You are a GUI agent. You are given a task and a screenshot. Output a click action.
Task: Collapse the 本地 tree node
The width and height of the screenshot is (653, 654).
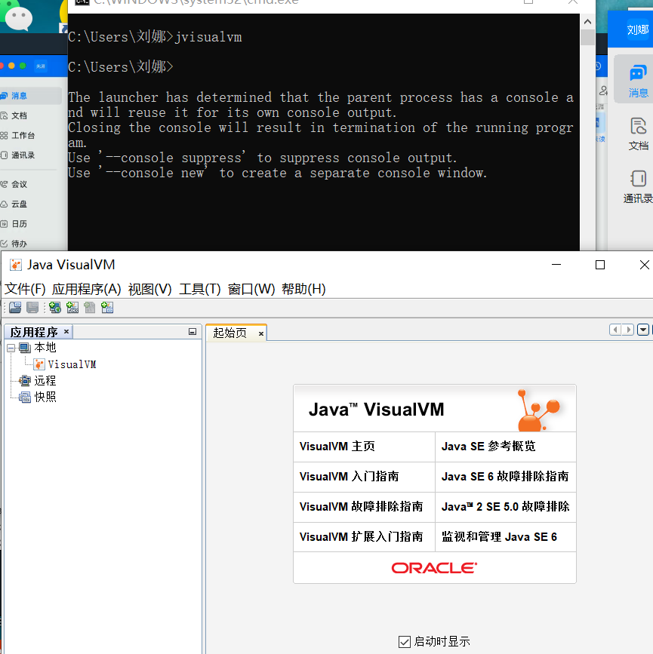point(11,348)
